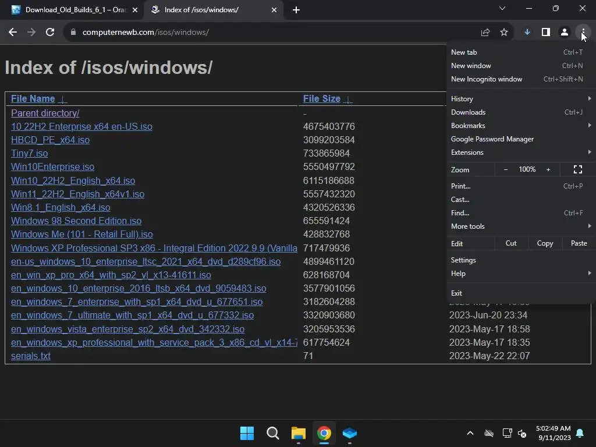The image size is (596, 447).
Task: Sort by File Size column header
Action: (321, 99)
